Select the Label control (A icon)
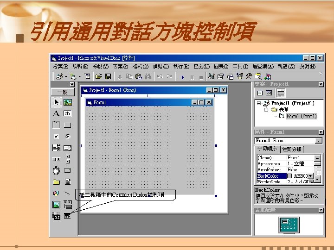The image size is (334, 250). pyautogui.click(x=57, y=114)
